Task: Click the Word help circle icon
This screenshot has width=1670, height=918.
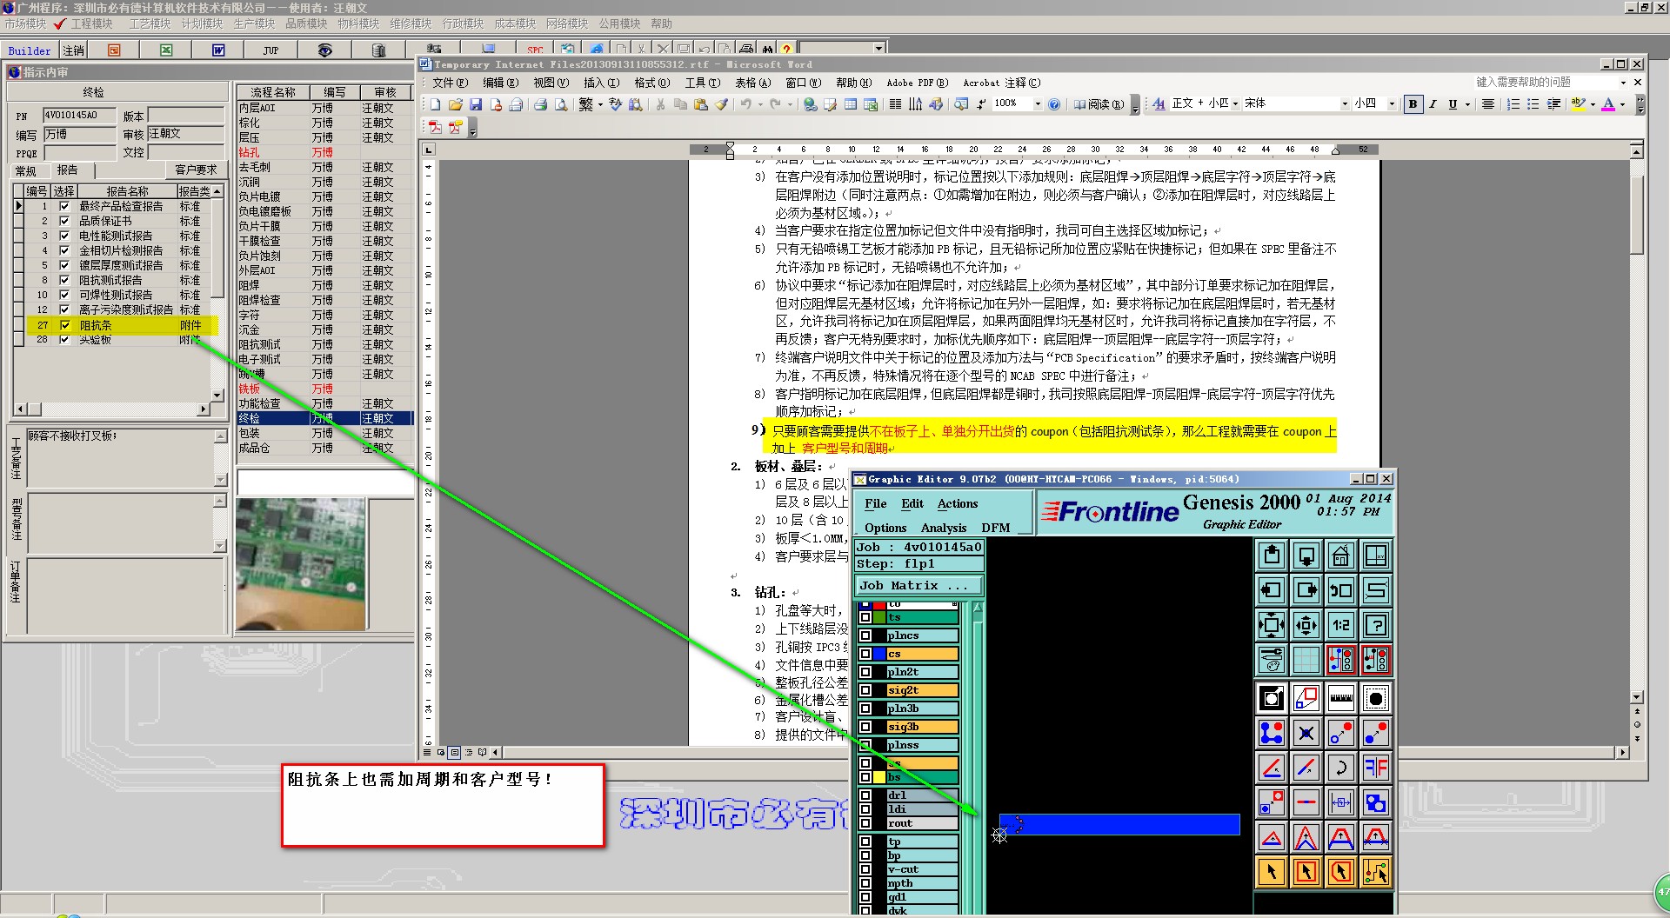Action: (x=1054, y=104)
